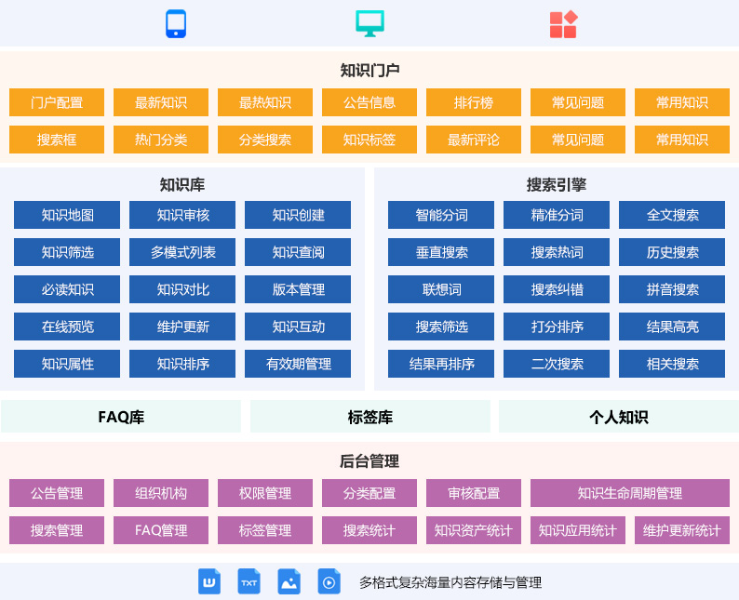Open 知识生命周期管理 in backend management
This screenshot has height=600, width=739.
[629, 493]
